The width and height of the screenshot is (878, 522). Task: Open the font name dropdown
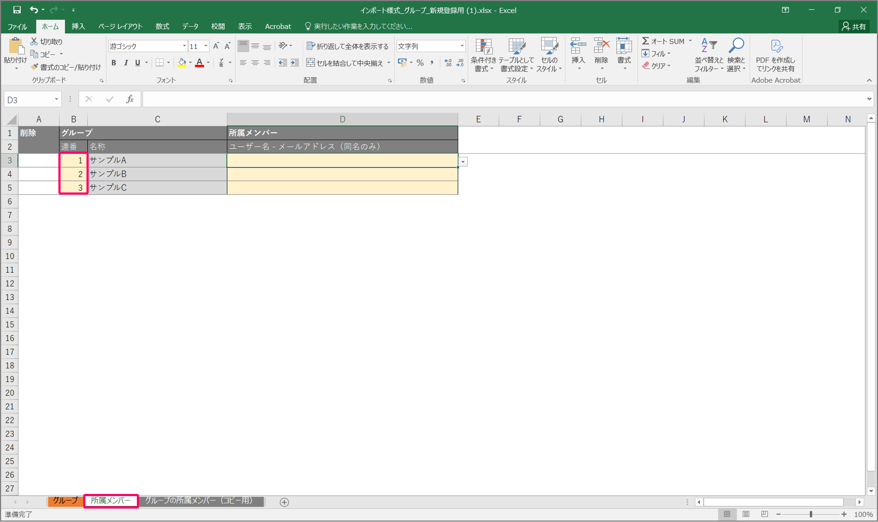click(x=184, y=46)
